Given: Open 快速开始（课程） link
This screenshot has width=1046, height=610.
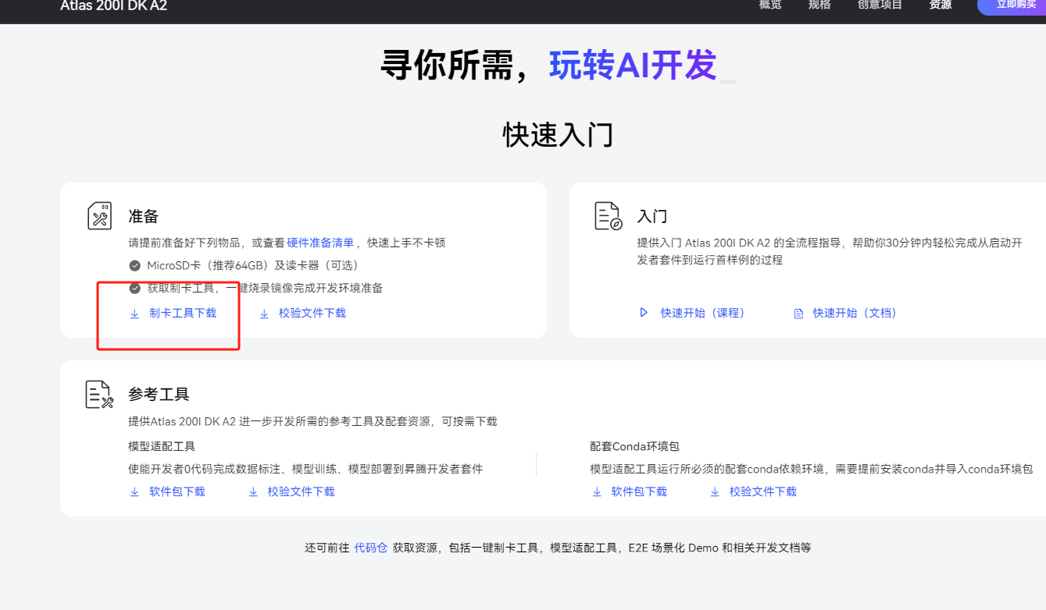Looking at the screenshot, I should click(703, 313).
